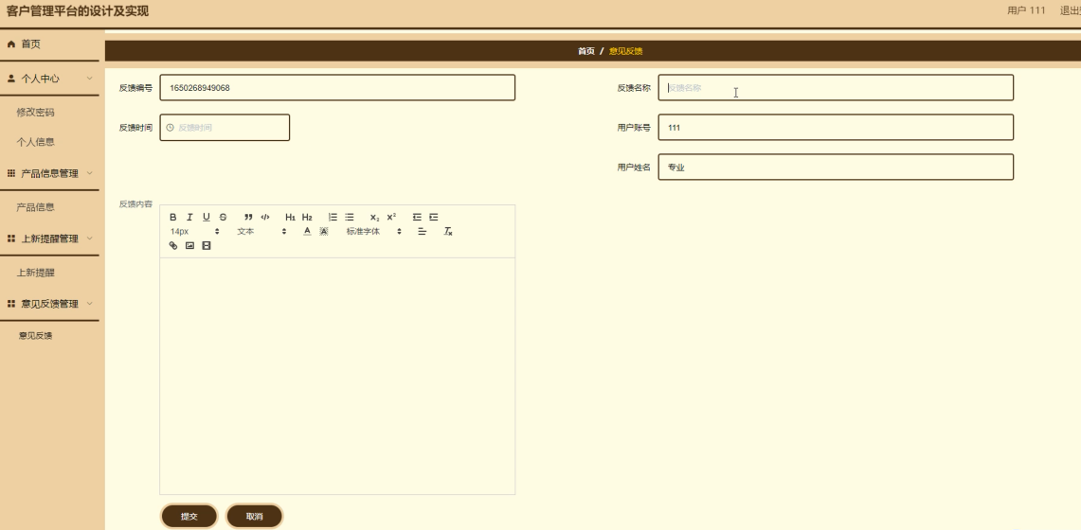Image resolution: width=1081 pixels, height=530 pixels.
Task: Click the 提交 submit button
Action: coord(189,516)
